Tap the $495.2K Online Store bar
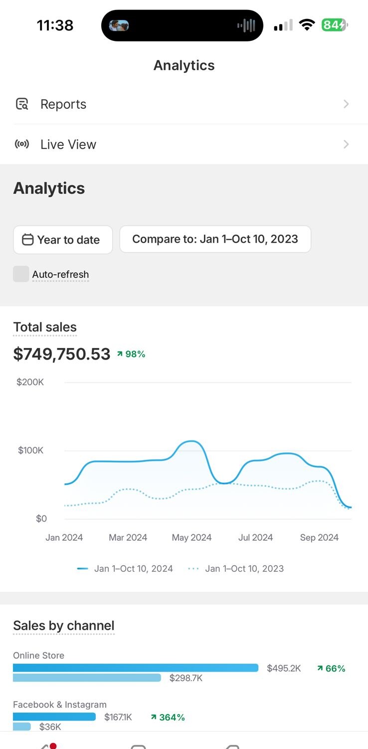 pyautogui.click(x=136, y=668)
